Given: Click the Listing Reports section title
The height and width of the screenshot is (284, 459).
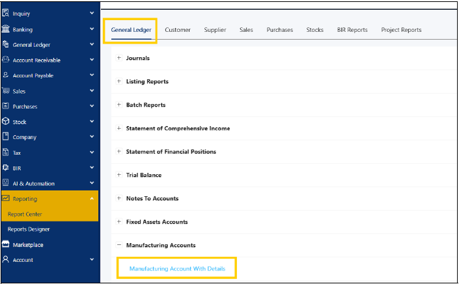Looking at the screenshot, I should [x=147, y=81].
